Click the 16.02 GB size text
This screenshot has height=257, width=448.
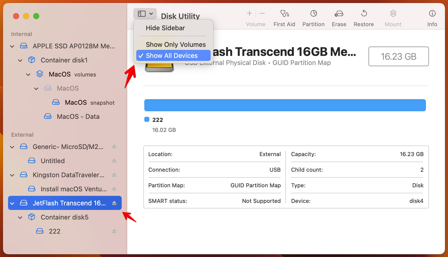pos(164,130)
